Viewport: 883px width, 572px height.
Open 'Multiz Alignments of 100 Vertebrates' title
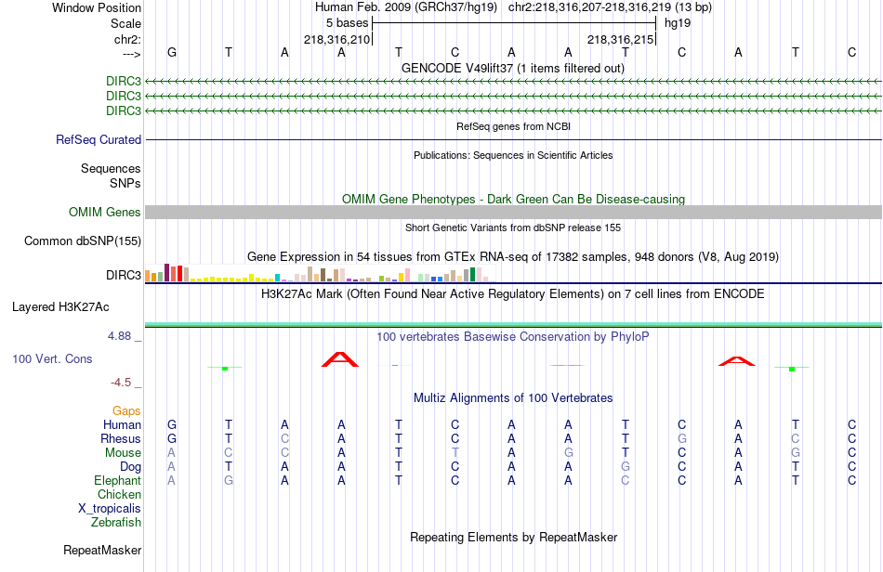click(x=513, y=398)
